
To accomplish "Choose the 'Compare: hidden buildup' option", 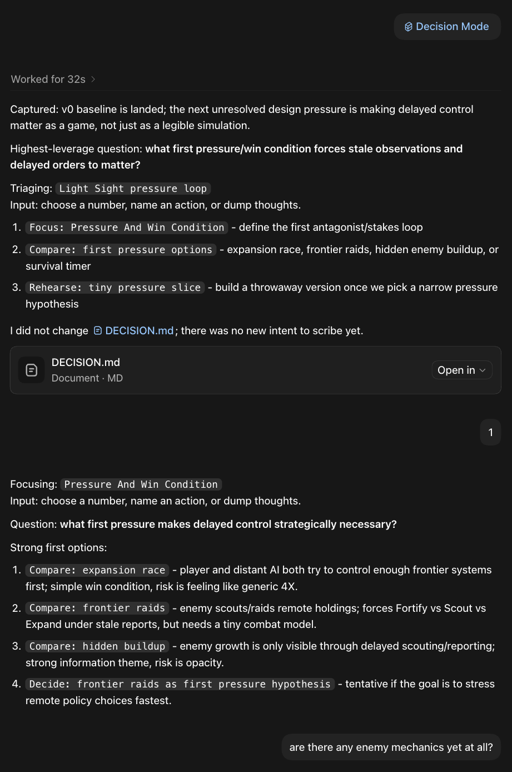I will coord(97,646).
